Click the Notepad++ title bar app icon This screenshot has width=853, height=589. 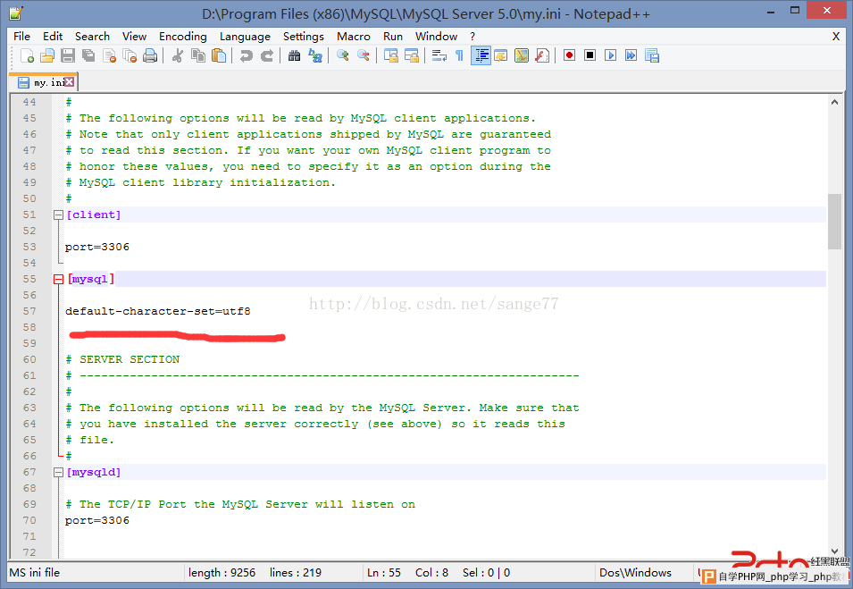pos(16,13)
